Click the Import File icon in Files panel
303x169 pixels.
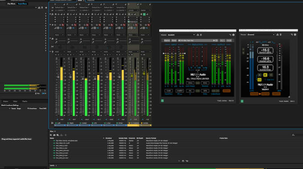[x=54, y=135]
